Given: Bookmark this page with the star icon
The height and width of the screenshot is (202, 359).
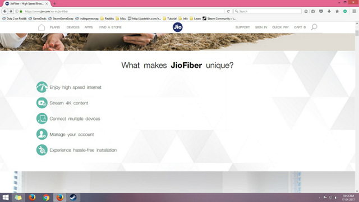Looking at the screenshot, I should (x=306, y=11).
